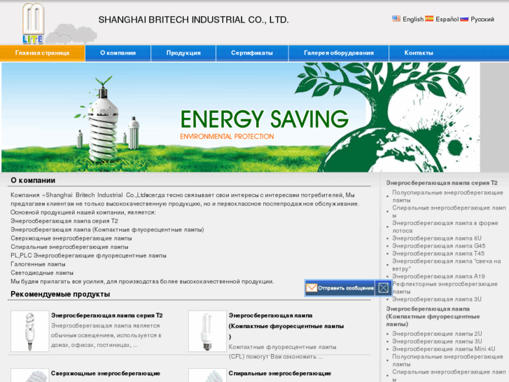Select Энергосберегающая лампа 6U in sidebar
509x382 pixels.
click(x=437, y=238)
